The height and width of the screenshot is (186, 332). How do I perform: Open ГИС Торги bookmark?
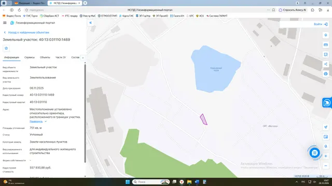(30, 16)
